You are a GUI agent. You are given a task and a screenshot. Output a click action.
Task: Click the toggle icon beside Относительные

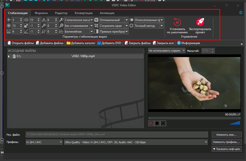pyautogui.click(x=131, y=20)
